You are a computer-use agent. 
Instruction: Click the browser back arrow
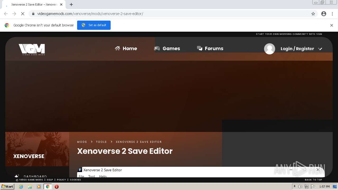click(6, 14)
